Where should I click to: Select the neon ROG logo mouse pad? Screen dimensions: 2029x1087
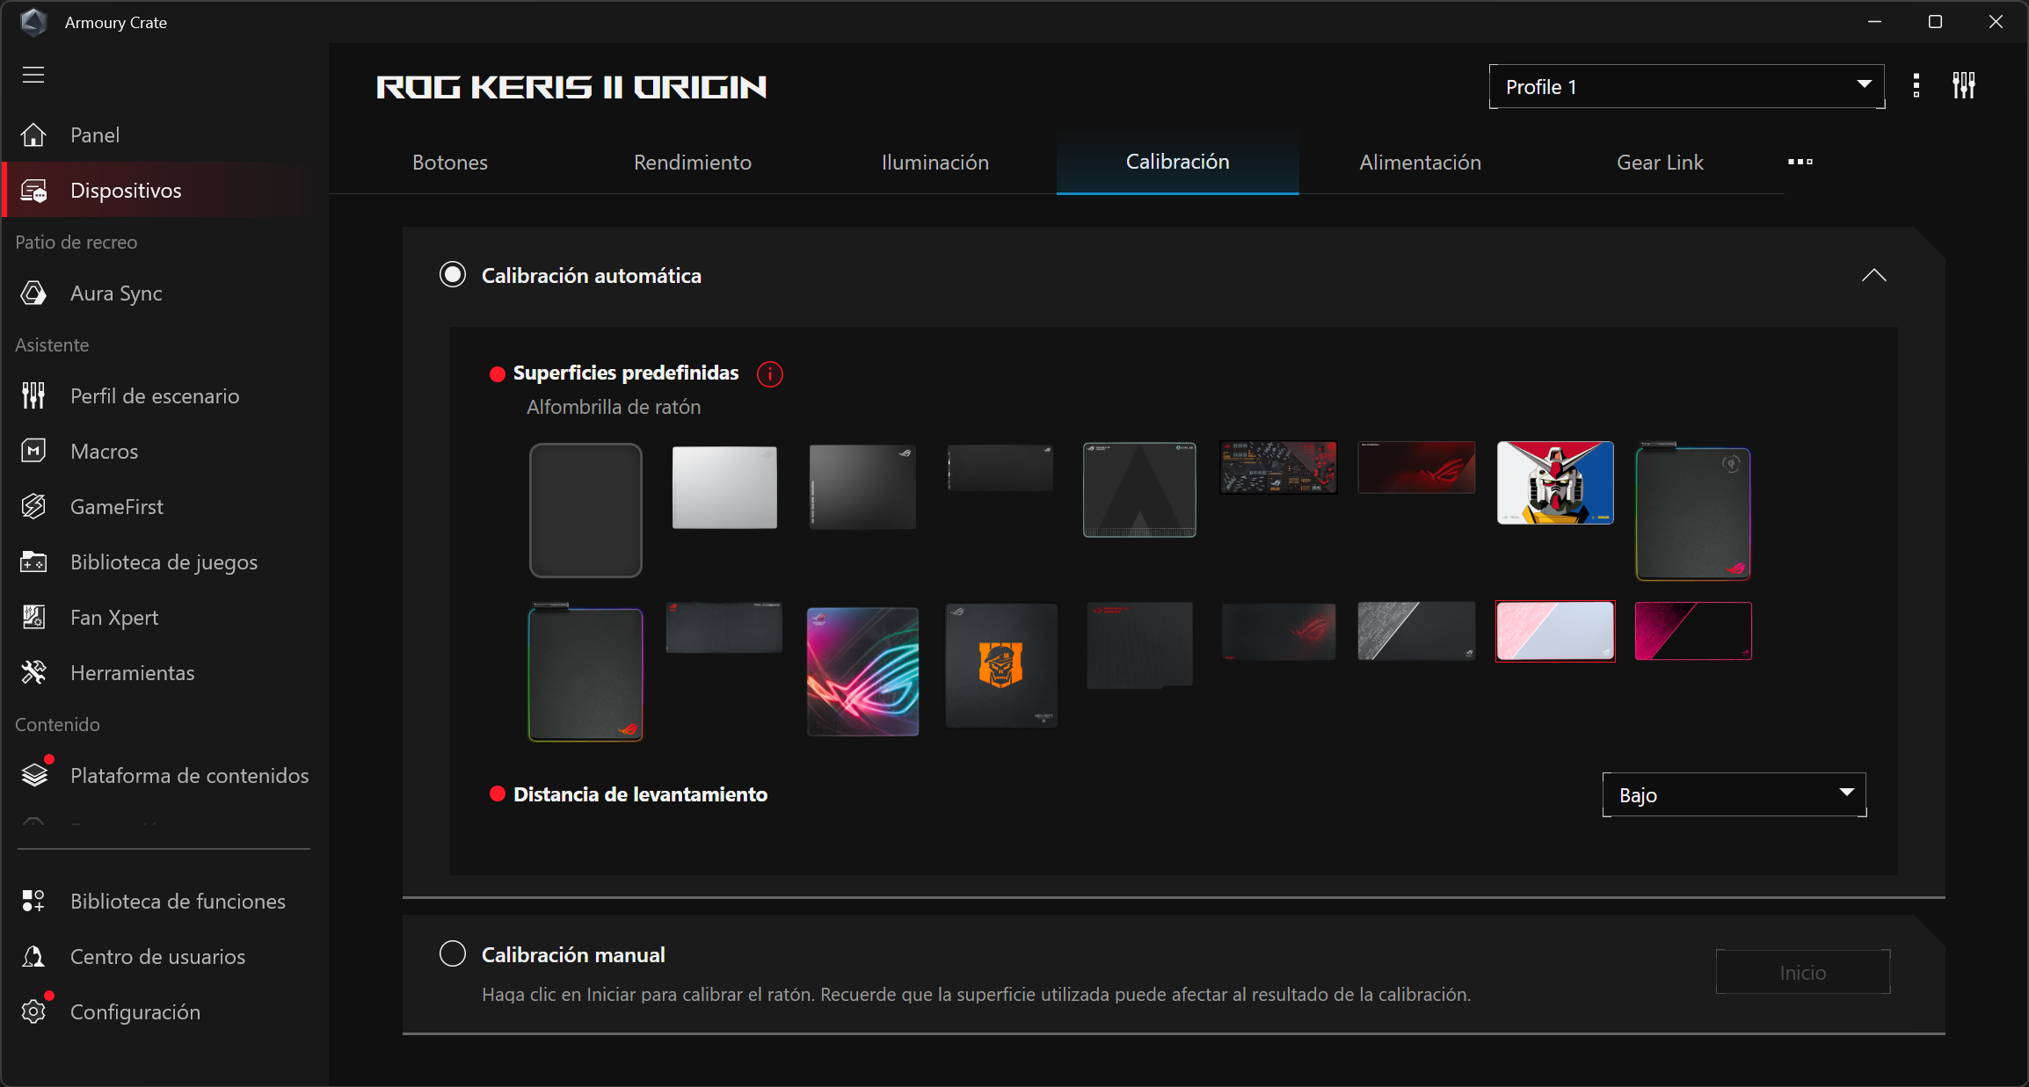[x=862, y=671]
